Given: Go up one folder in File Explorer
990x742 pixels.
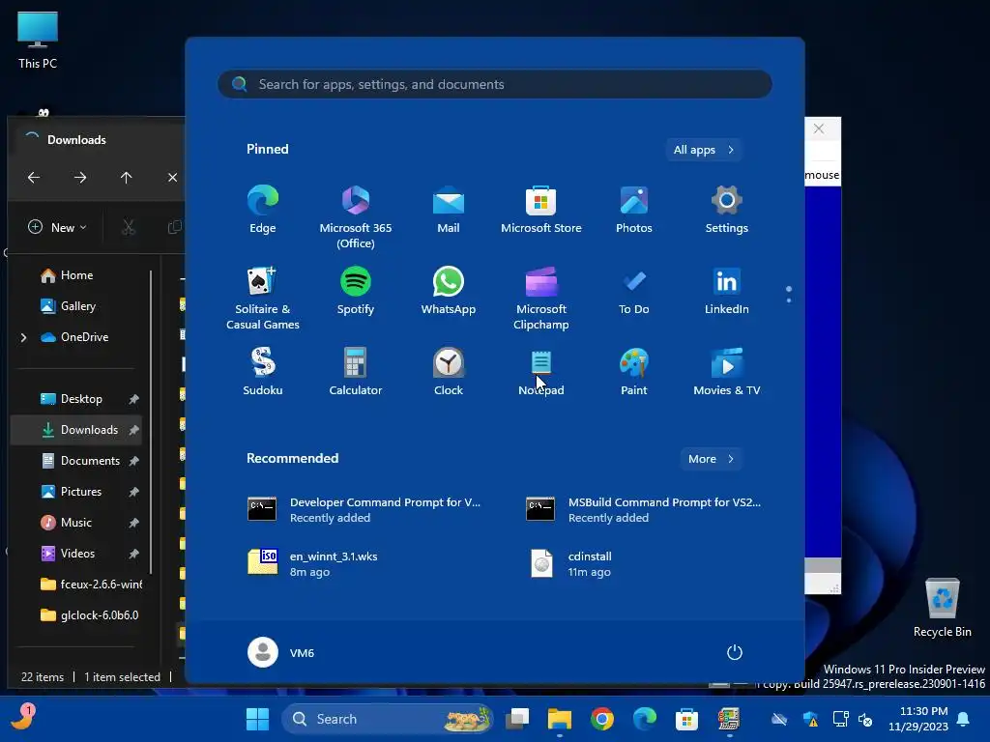Looking at the screenshot, I should pos(127,178).
